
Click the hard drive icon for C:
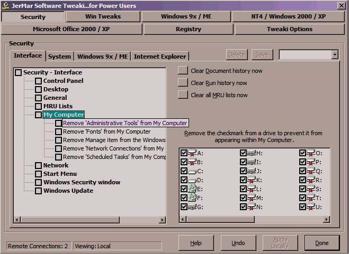192,171
